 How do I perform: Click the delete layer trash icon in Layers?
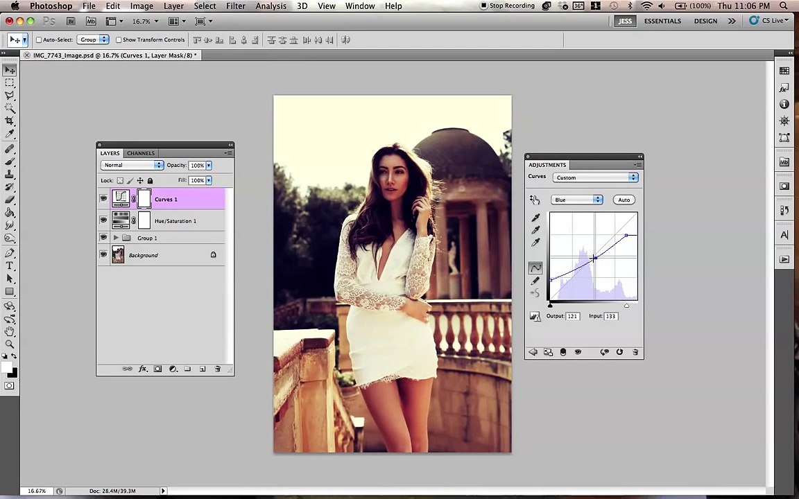218,369
